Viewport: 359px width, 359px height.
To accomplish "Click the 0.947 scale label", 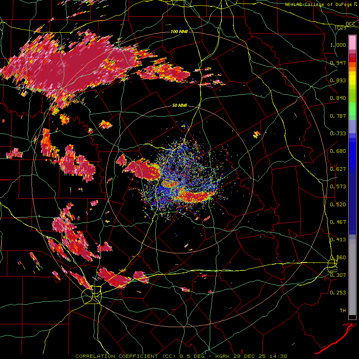I will pyautogui.click(x=338, y=63).
